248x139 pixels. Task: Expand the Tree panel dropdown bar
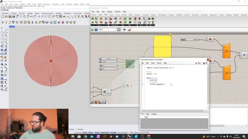coord(151,25)
